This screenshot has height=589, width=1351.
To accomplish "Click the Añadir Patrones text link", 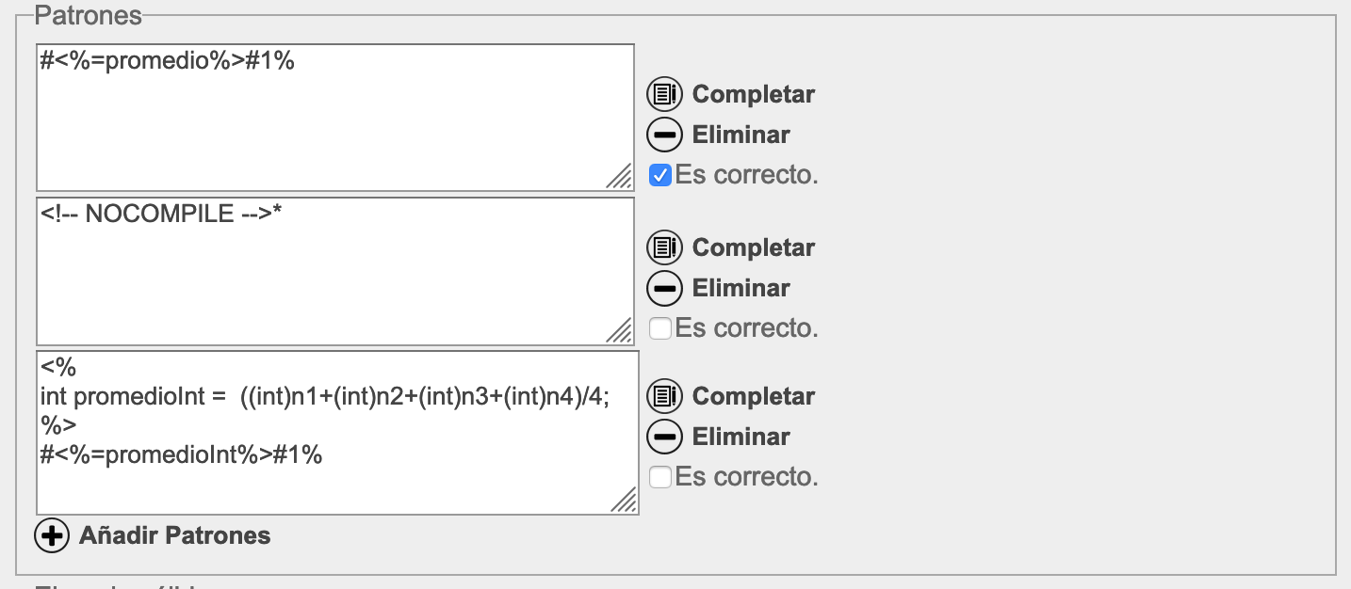I will pyautogui.click(x=174, y=535).
